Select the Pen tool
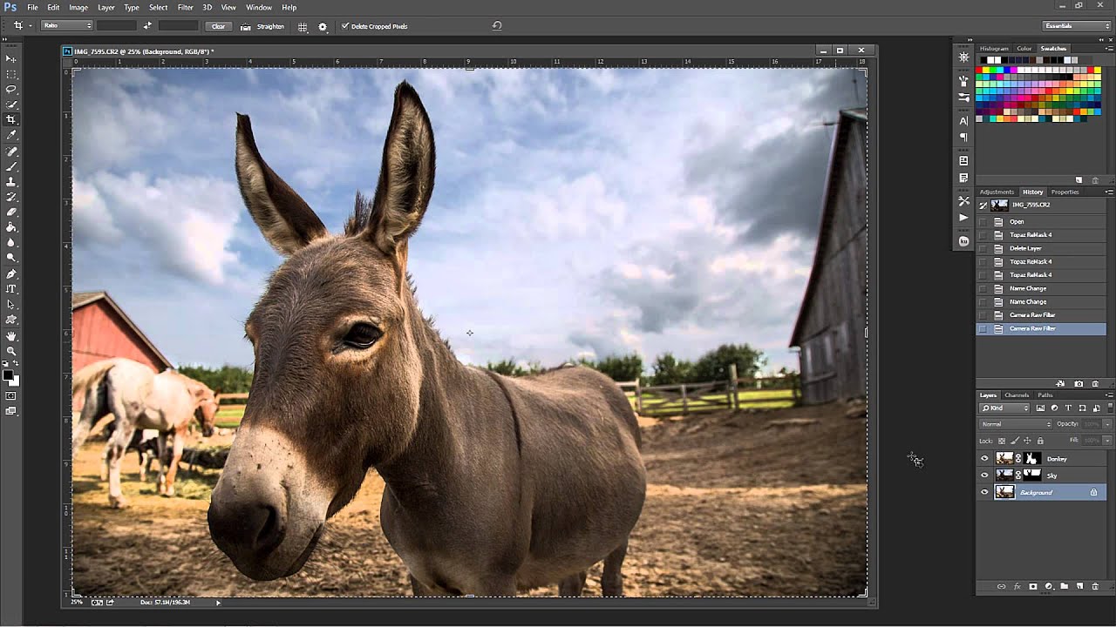Screen dimensions: 1116x627 click(x=11, y=273)
